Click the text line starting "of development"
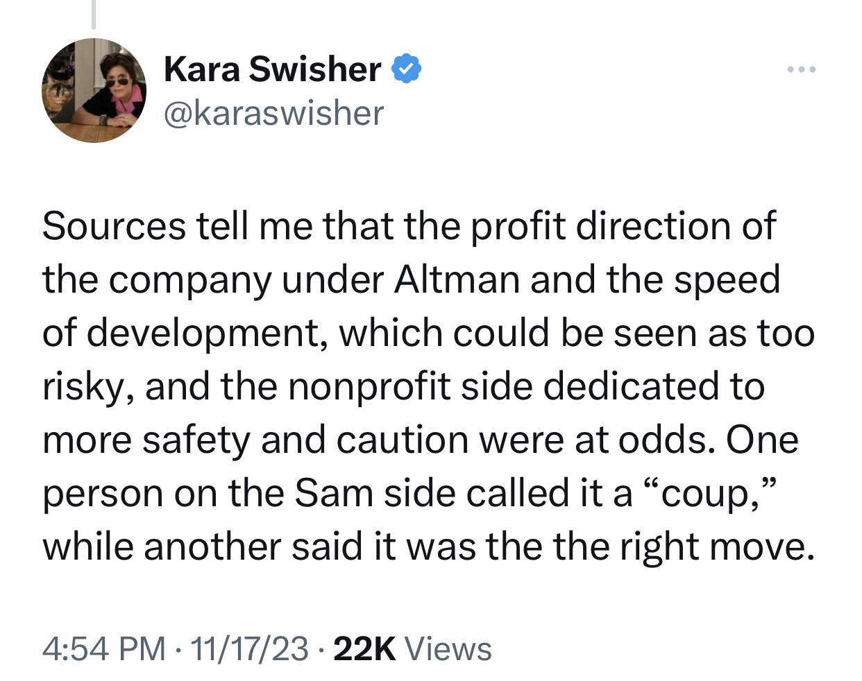This screenshot has height=681, width=862. tap(429, 334)
